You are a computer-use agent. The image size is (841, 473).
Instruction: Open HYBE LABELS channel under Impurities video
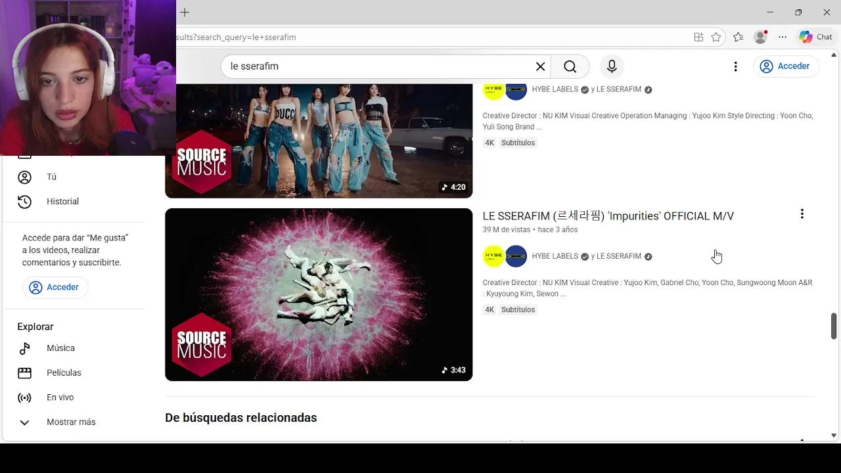tap(555, 256)
